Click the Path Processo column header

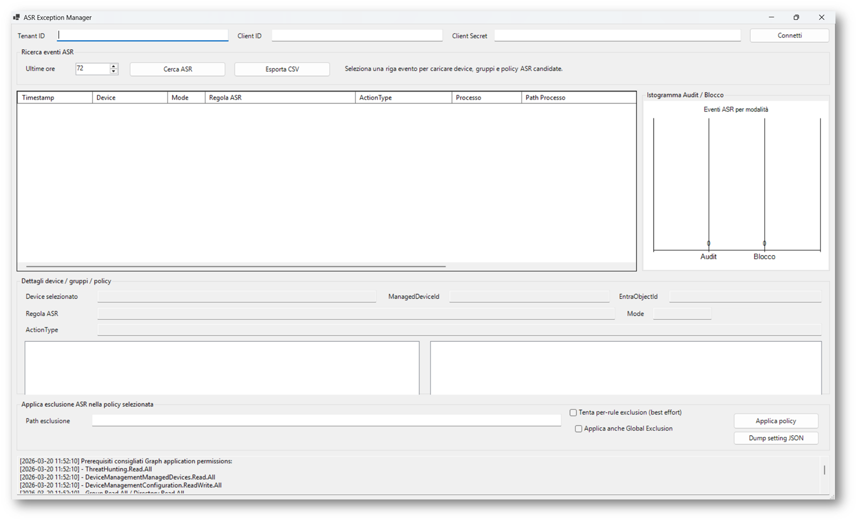[578, 98]
